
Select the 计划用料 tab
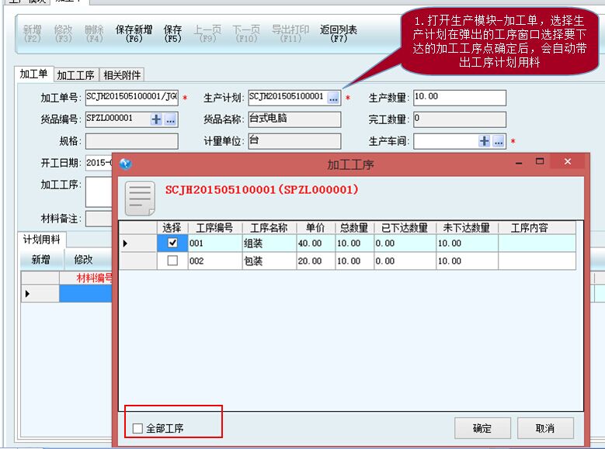[42, 240]
